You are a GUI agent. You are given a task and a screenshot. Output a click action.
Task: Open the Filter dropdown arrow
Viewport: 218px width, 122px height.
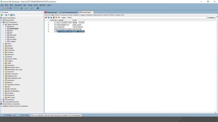pos(207,18)
